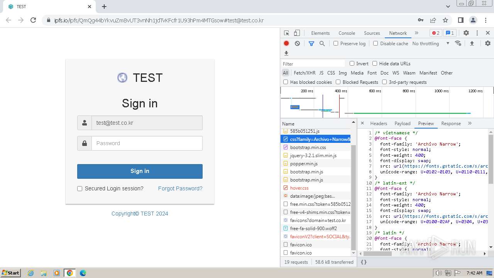Switch to the Console panel
The image size is (494, 278).
point(347,33)
